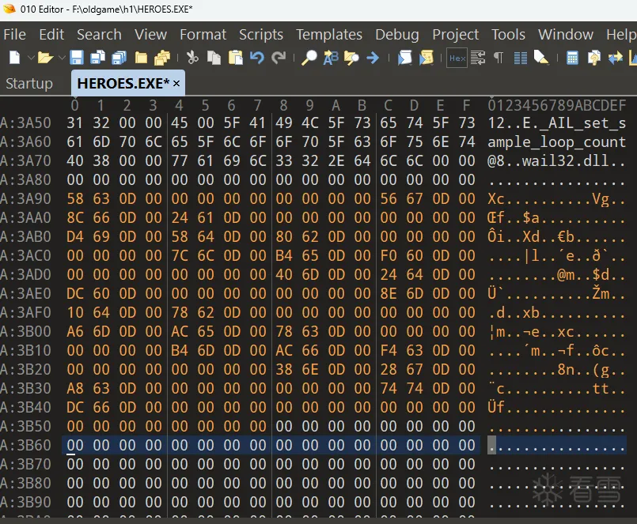
Task: Close the HEROES.EXE tab
Action: tap(176, 84)
